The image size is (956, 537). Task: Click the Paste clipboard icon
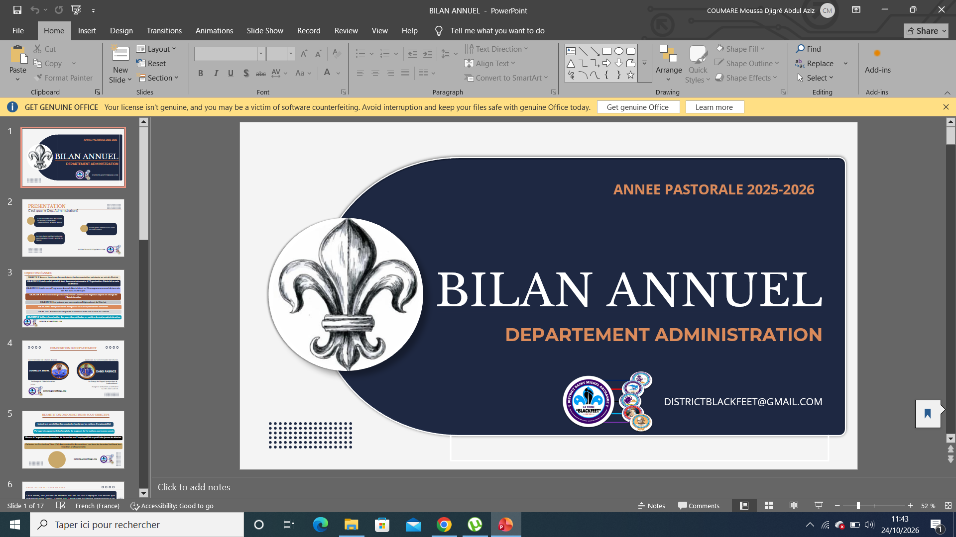(18, 54)
